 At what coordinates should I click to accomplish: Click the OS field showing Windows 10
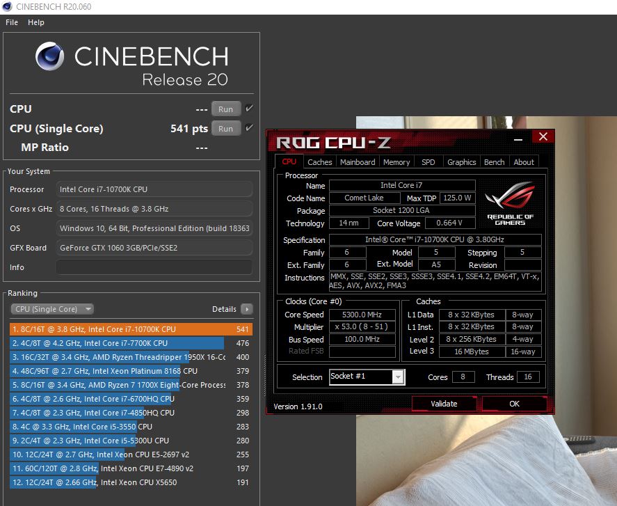click(154, 228)
